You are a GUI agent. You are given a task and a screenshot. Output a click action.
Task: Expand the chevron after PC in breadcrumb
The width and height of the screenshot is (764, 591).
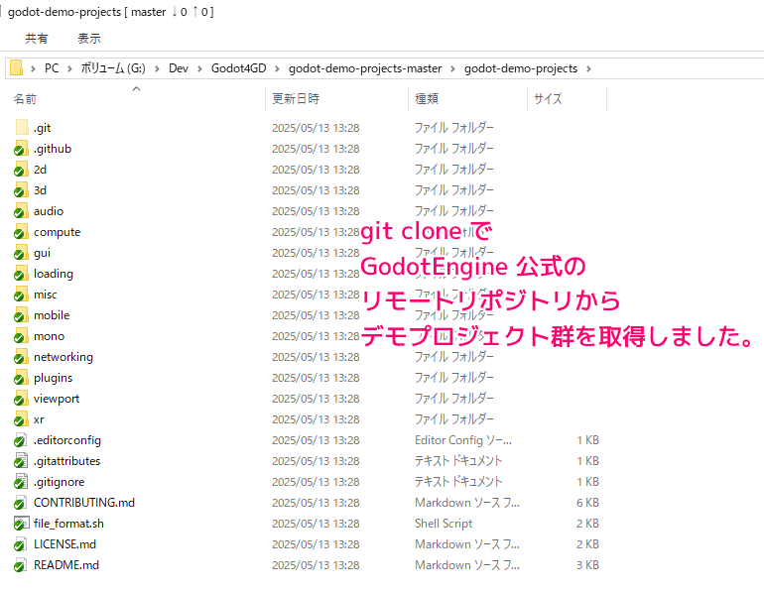click(69, 68)
